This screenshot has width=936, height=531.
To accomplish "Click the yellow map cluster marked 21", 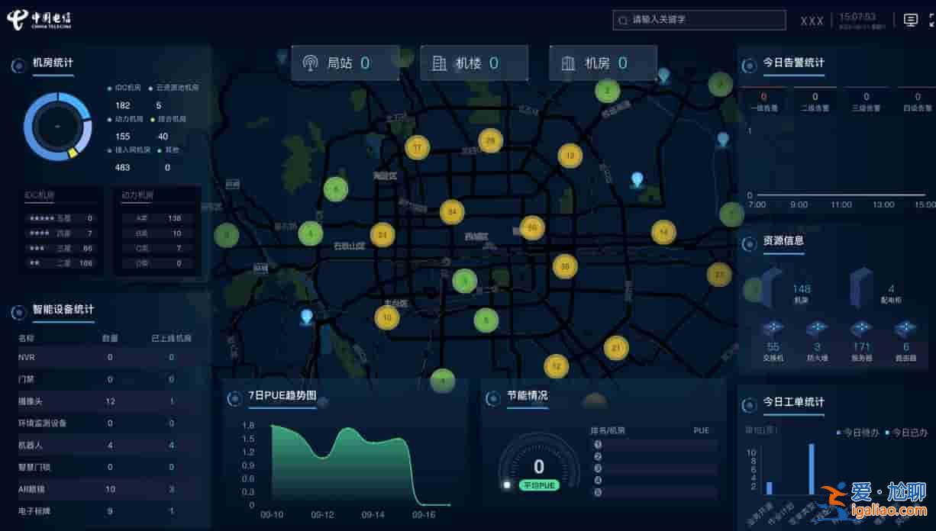I will [616, 348].
